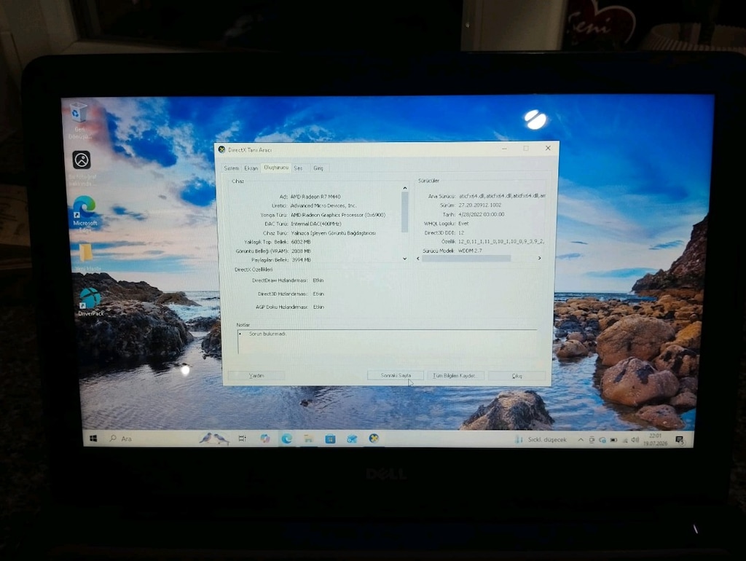Open Edge browser from the taskbar

pyautogui.click(x=286, y=439)
